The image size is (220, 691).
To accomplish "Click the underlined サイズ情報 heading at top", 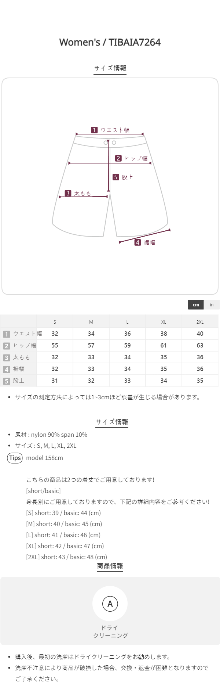I will [110, 68].
